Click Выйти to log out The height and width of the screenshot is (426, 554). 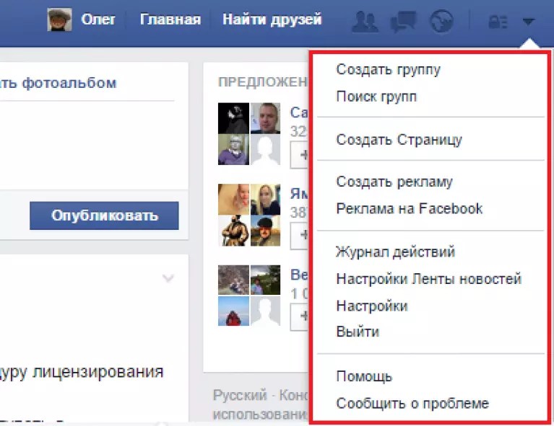[x=358, y=332]
